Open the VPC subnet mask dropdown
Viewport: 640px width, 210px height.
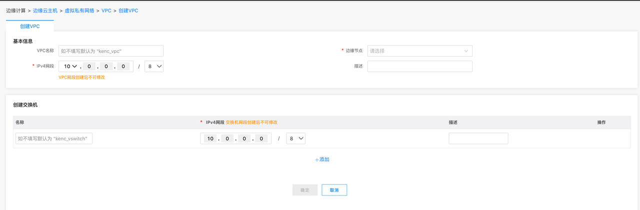153,66
